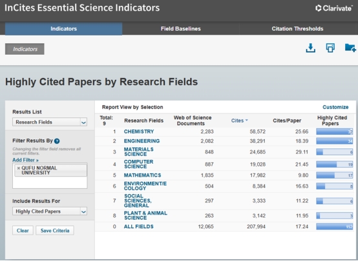358x261 pixels.
Task: Click Social Sciences cites value 3,333
Action: pos(259,200)
